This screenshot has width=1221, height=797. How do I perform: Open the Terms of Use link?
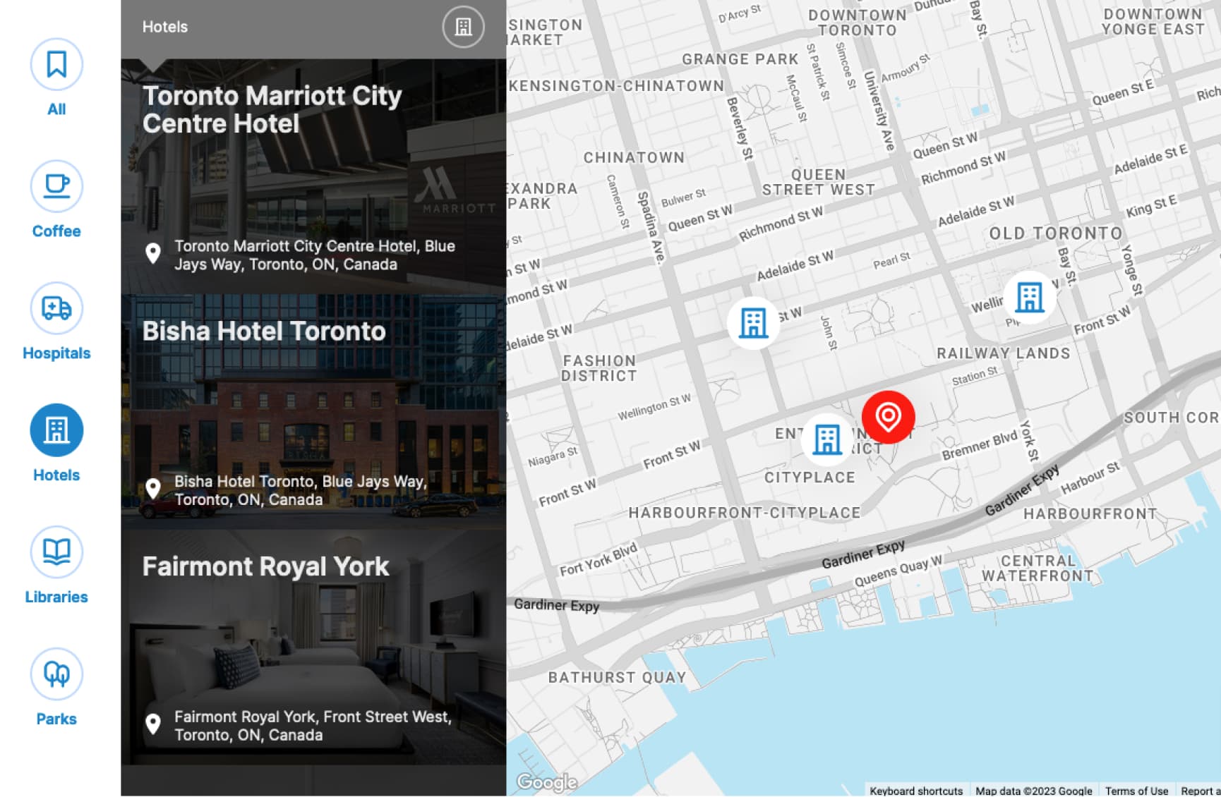click(1136, 791)
